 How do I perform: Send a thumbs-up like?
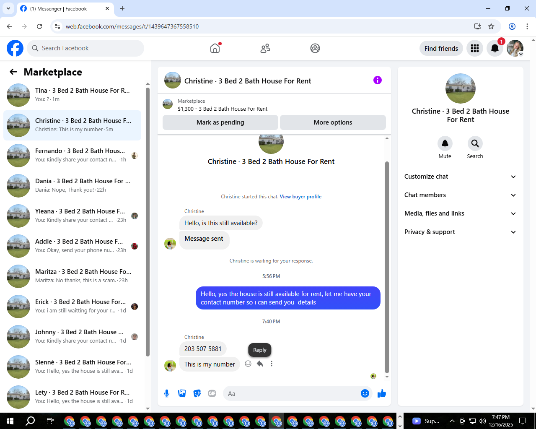(x=382, y=393)
